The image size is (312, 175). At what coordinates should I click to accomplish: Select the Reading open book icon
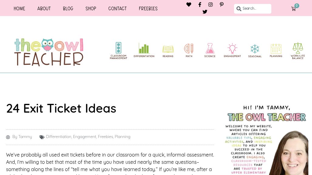(x=168, y=49)
